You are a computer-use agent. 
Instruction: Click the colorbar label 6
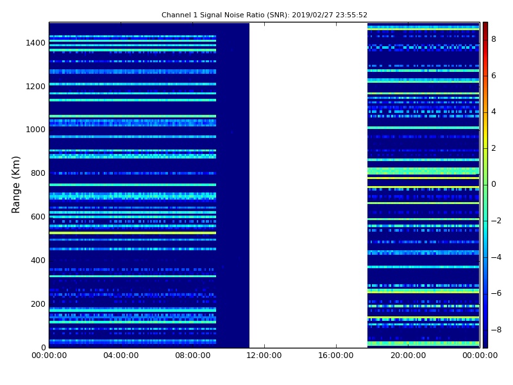click(x=494, y=76)
